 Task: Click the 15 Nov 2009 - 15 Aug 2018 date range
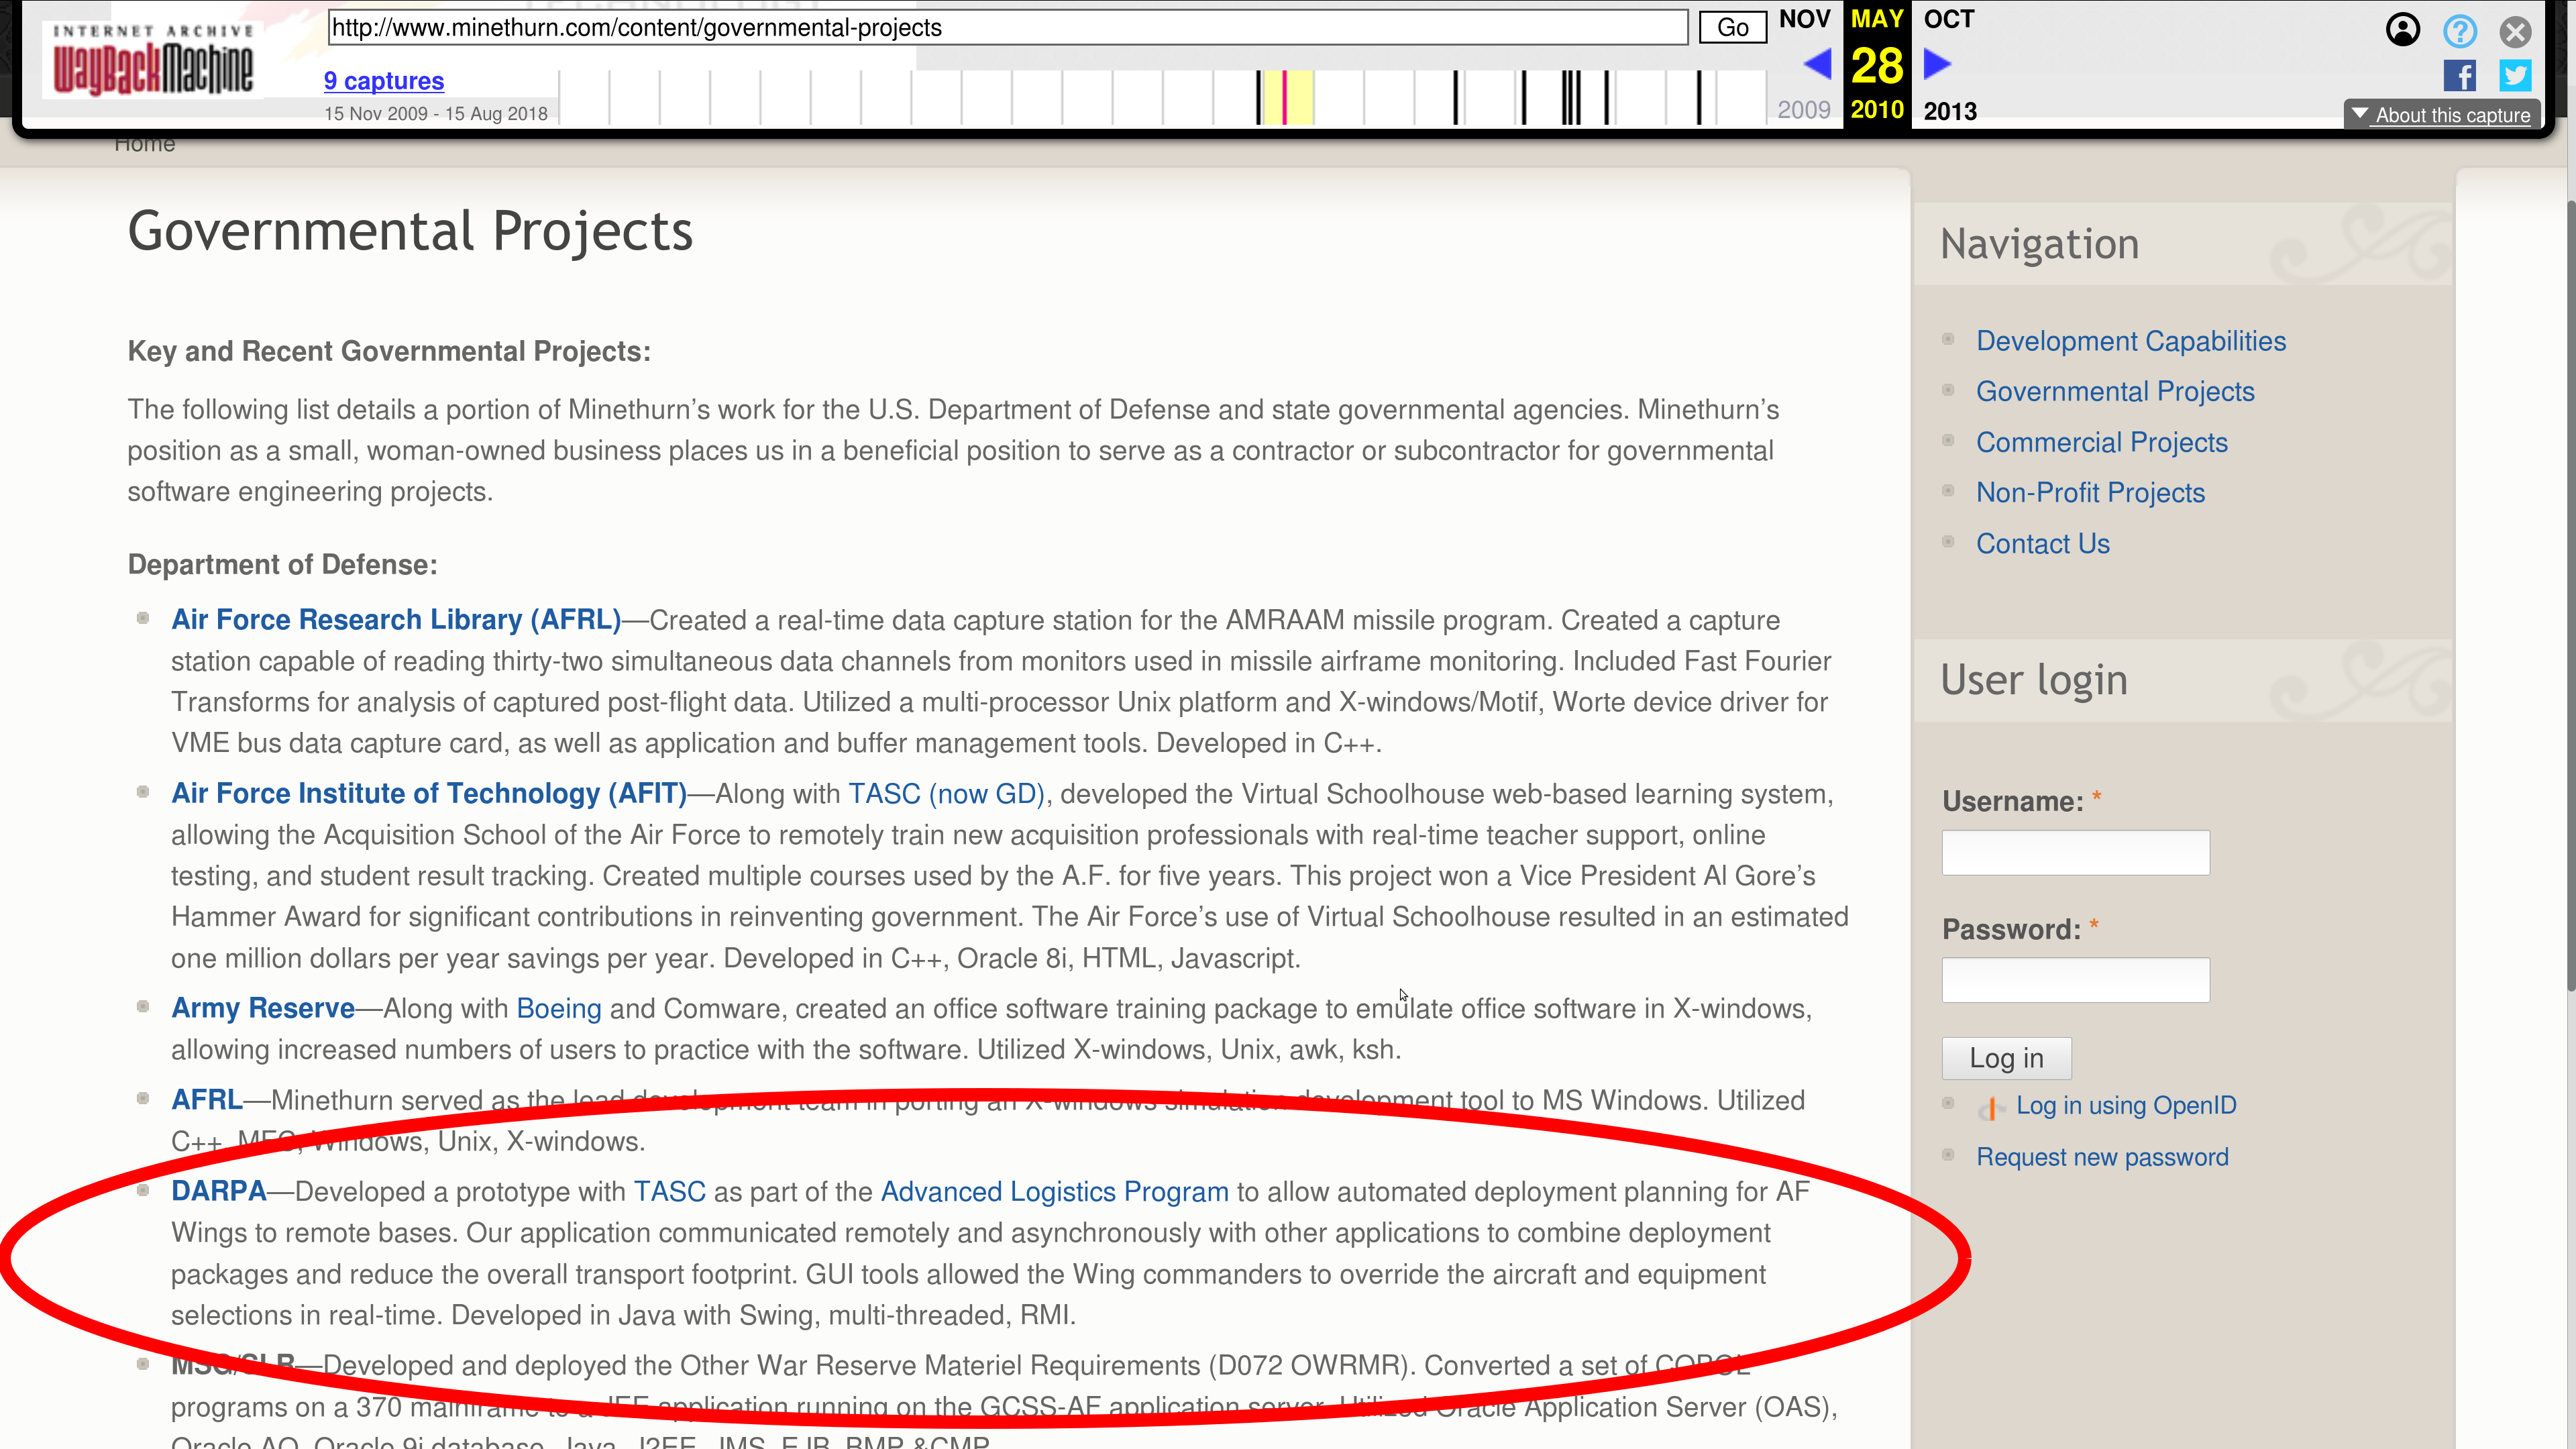tap(436, 114)
